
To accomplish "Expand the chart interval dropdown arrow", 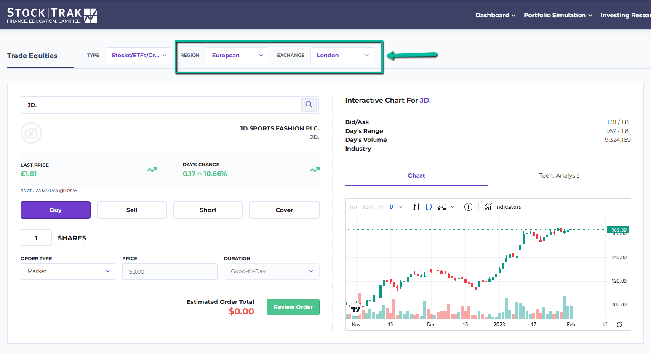I will coord(401,207).
